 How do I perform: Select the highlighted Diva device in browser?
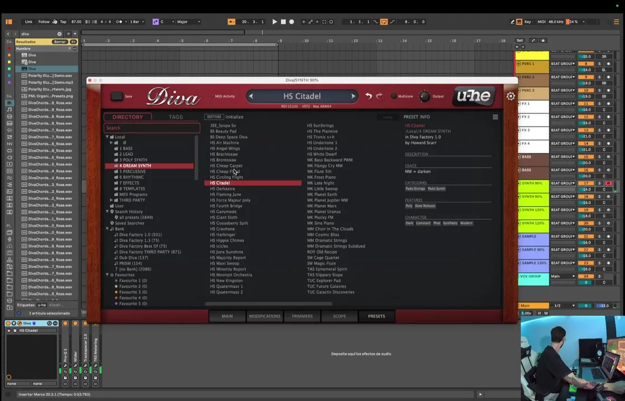point(47,69)
